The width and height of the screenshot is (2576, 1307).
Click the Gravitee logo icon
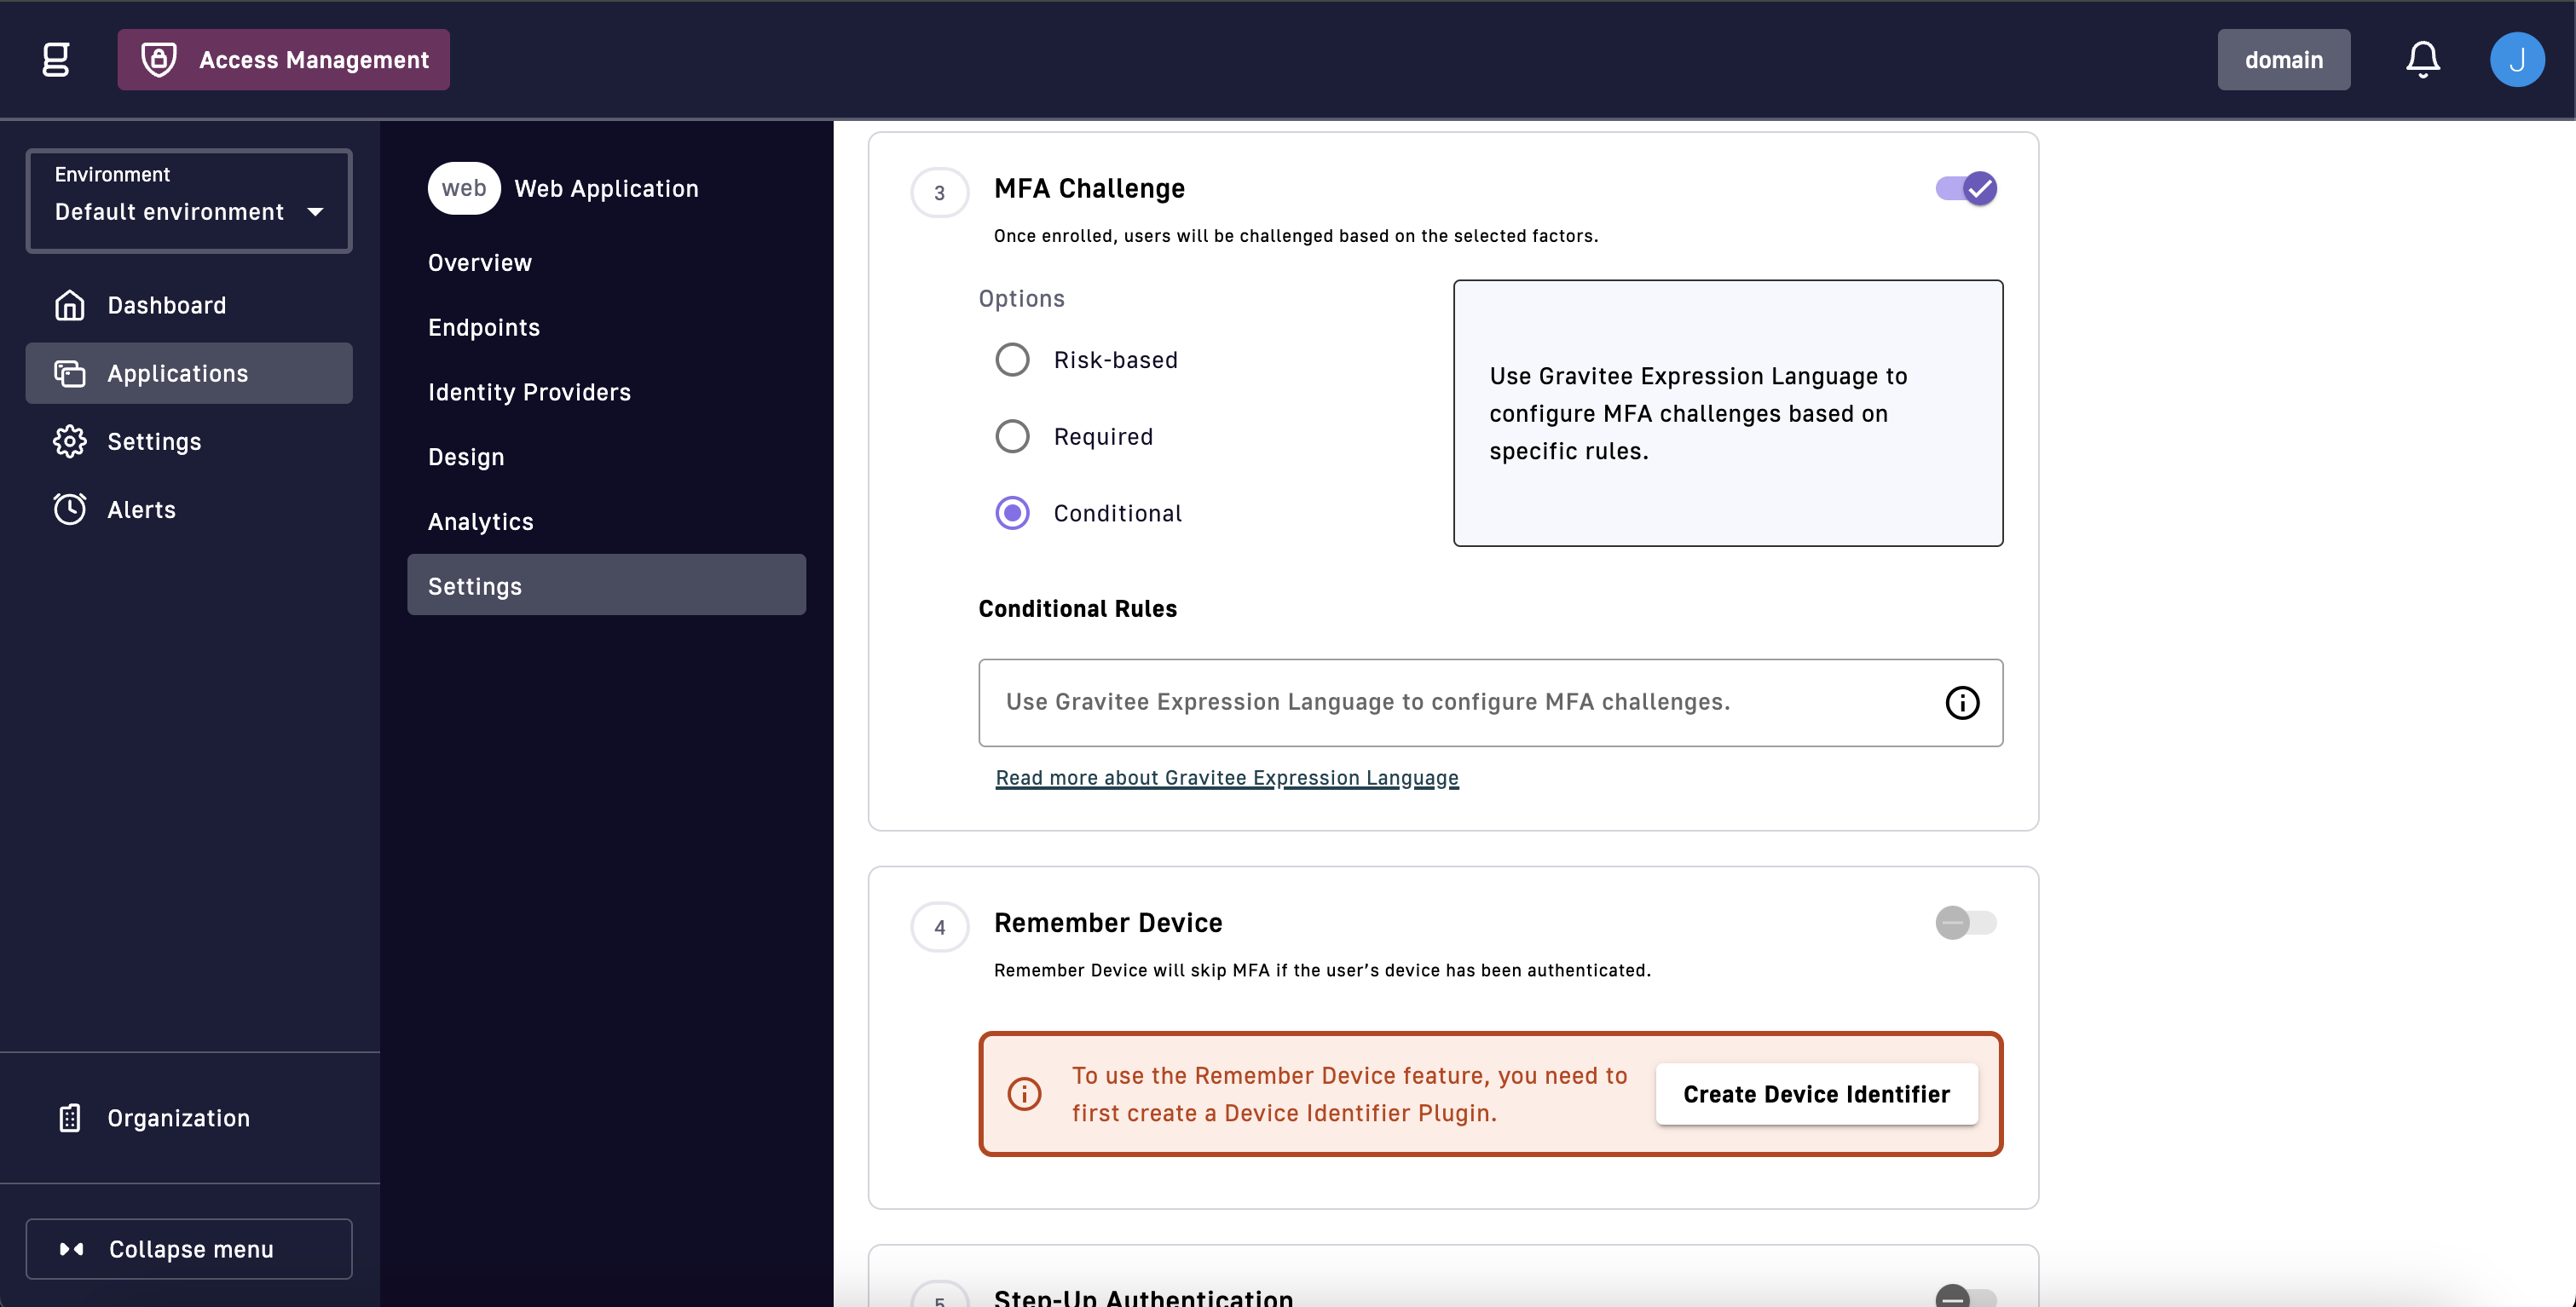(56, 59)
